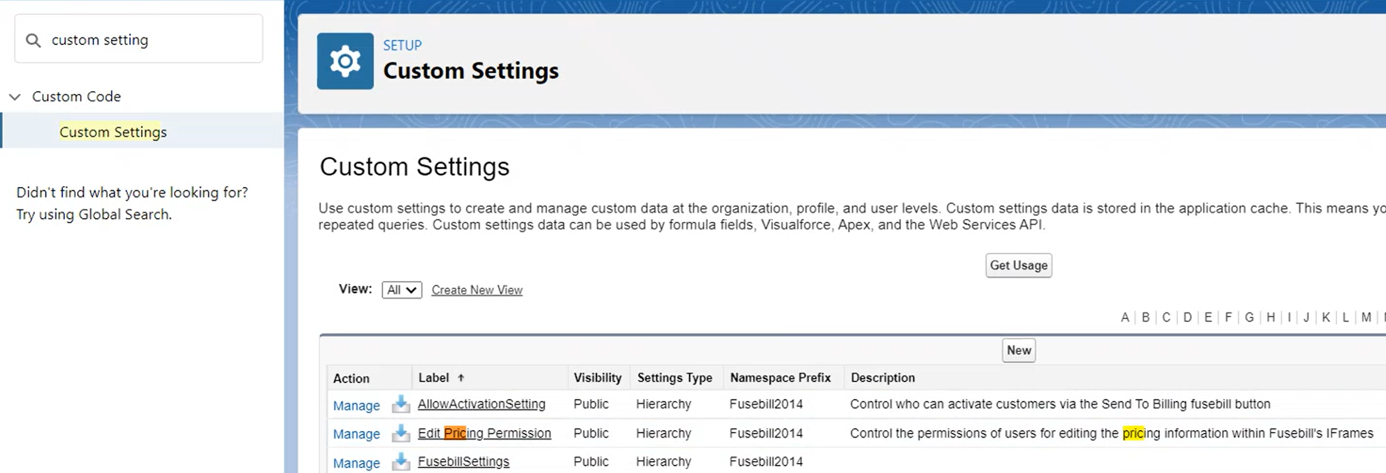Screen dimensions: 1386x473
Task: Click the Namespace Prefix column header
Action: [780, 378]
